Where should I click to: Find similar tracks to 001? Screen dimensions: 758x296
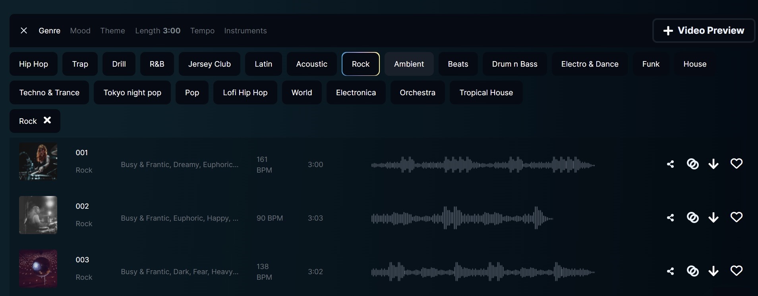point(692,164)
